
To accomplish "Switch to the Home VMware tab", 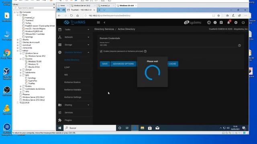I will tap(63, 5).
